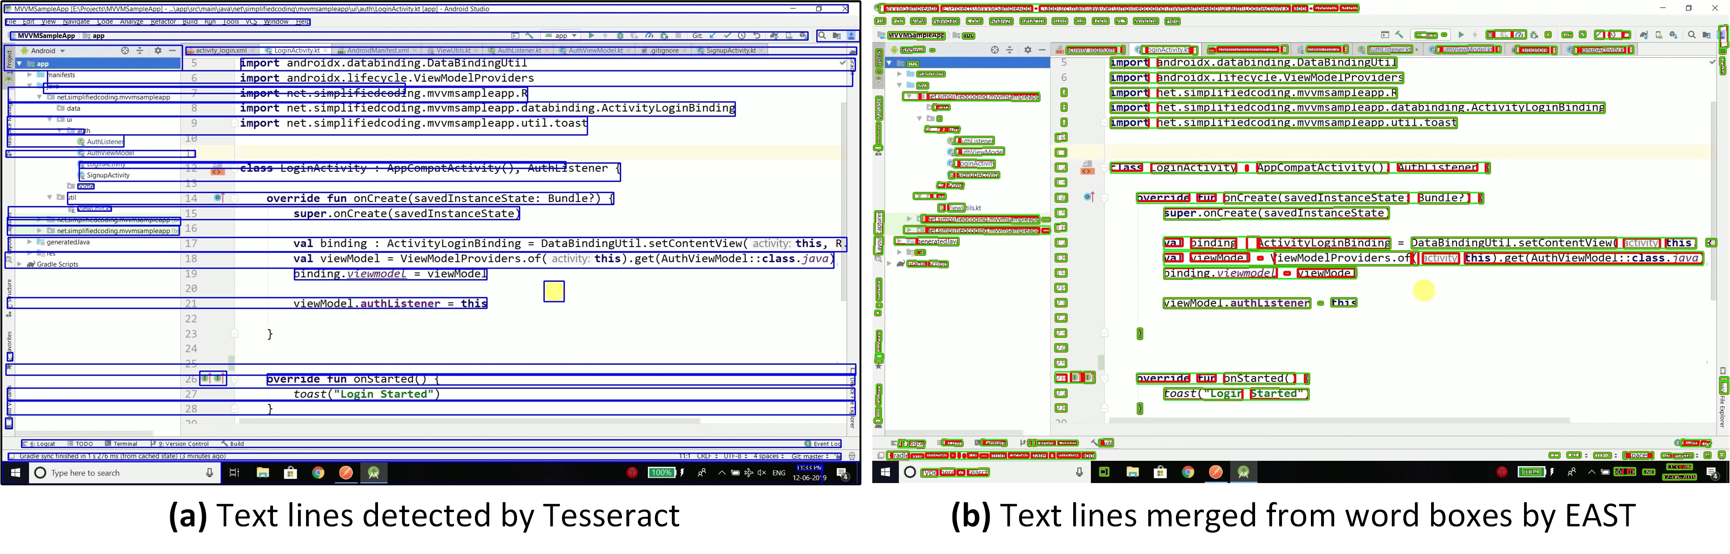Toggle the Project tool window stripe, left screenshot
1730x554 pixels.
pos(9,60)
